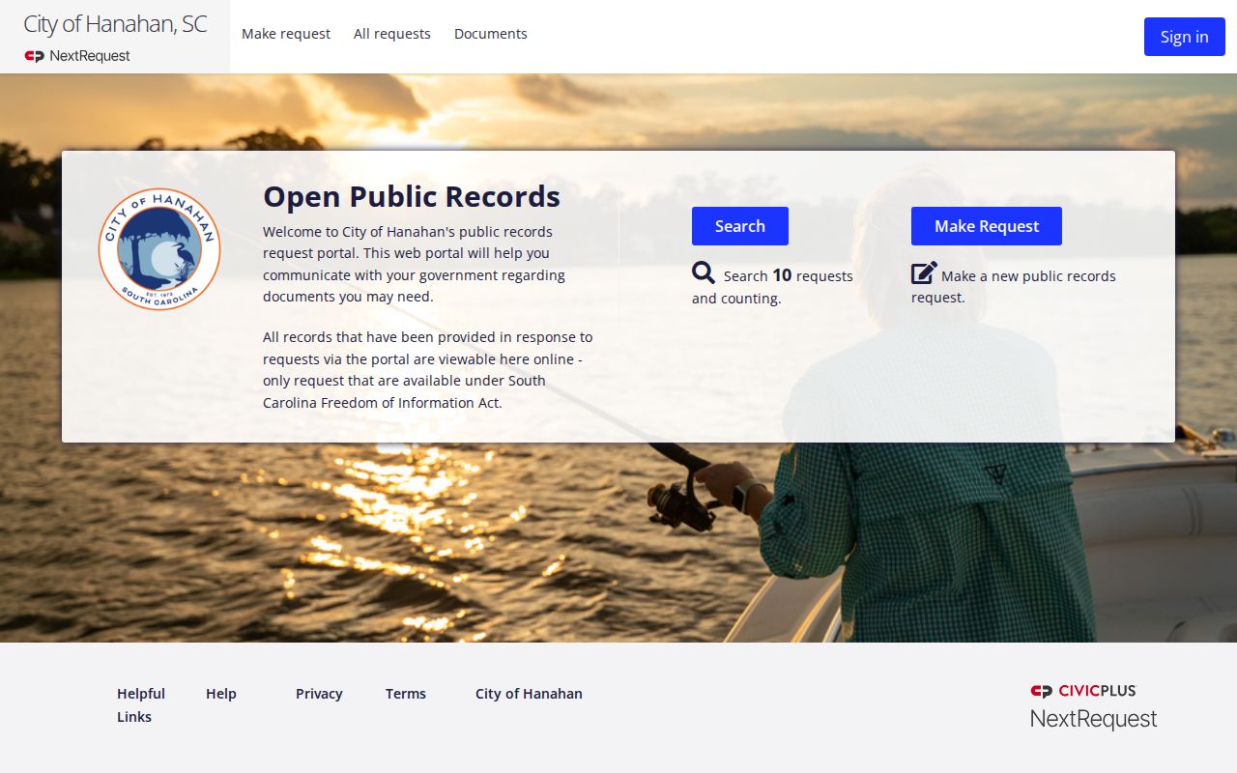1237x773 pixels.
Task: Click the NextRequest logo in header
Action: point(77,56)
